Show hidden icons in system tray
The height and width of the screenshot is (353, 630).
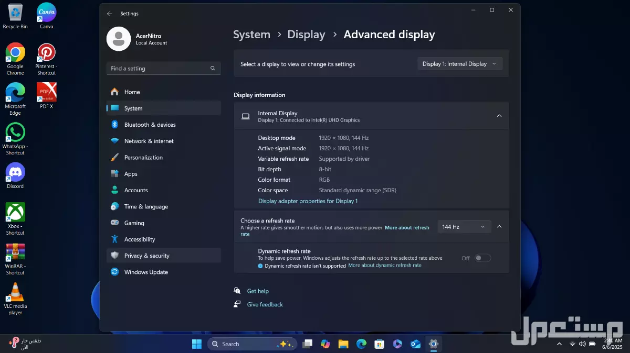point(559,344)
